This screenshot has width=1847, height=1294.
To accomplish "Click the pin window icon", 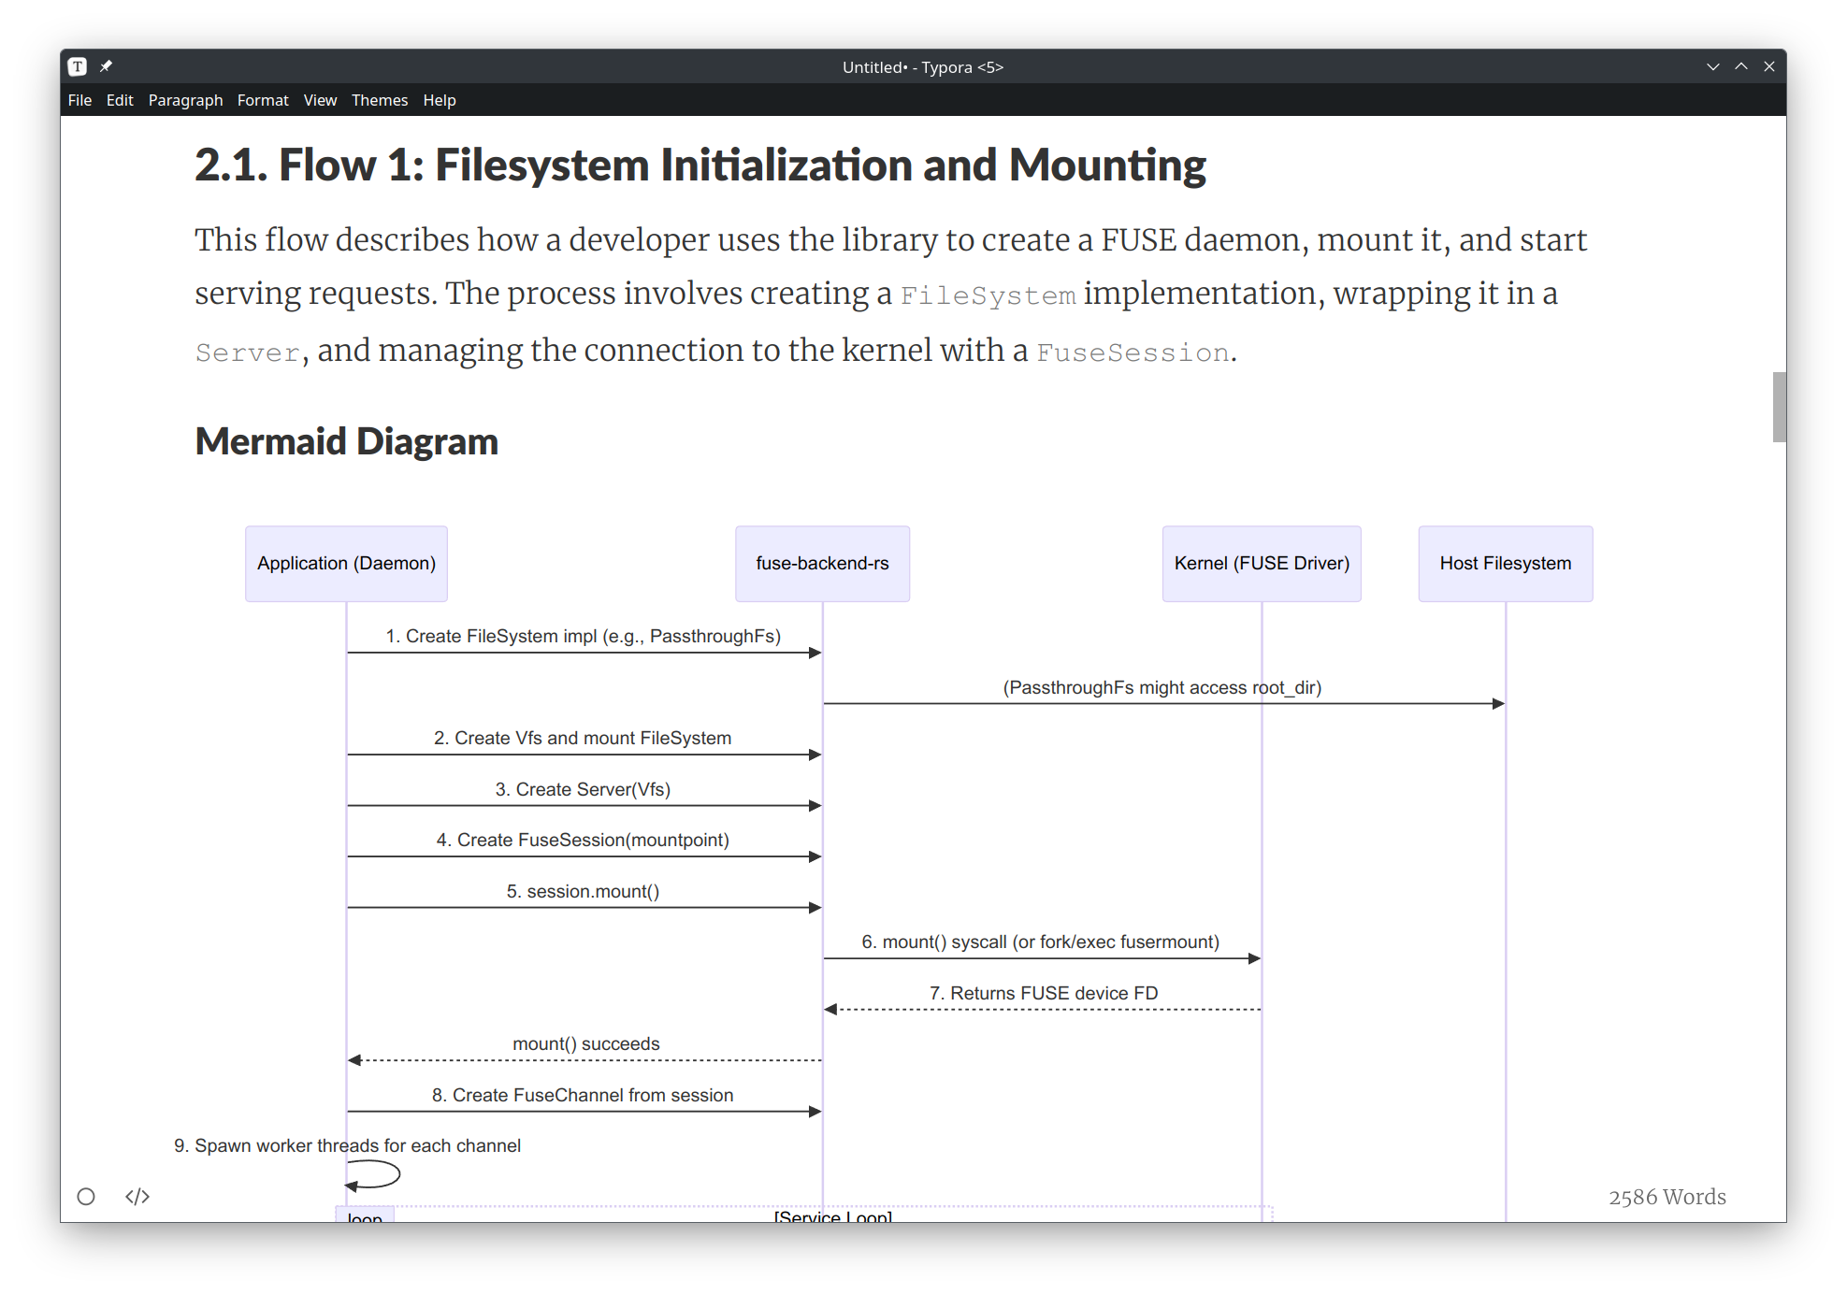I will coord(106,66).
